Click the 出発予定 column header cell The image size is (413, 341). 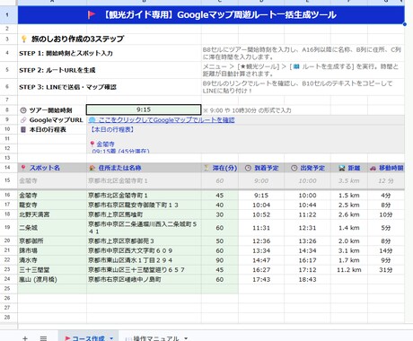[307, 168]
